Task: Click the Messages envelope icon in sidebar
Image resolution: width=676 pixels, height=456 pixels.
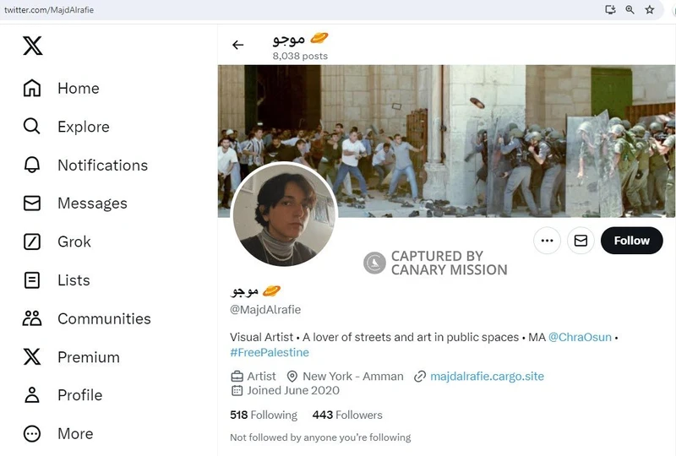Action: 32,203
